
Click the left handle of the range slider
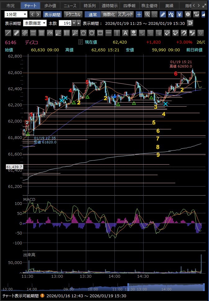[x=128, y=287]
